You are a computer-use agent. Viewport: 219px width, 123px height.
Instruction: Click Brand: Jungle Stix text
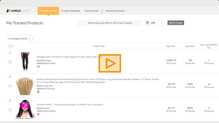point(44,86)
